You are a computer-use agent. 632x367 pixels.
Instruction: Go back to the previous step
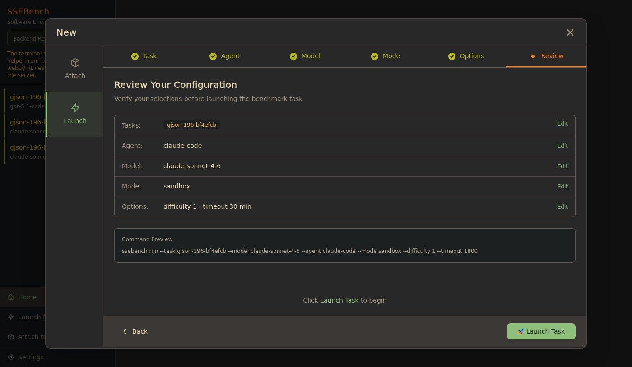pyautogui.click(x=135, y=331)
